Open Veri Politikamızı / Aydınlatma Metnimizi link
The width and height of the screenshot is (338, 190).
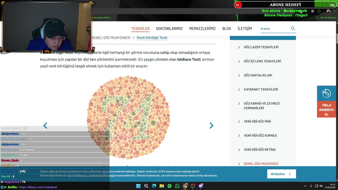pos(91,175)
